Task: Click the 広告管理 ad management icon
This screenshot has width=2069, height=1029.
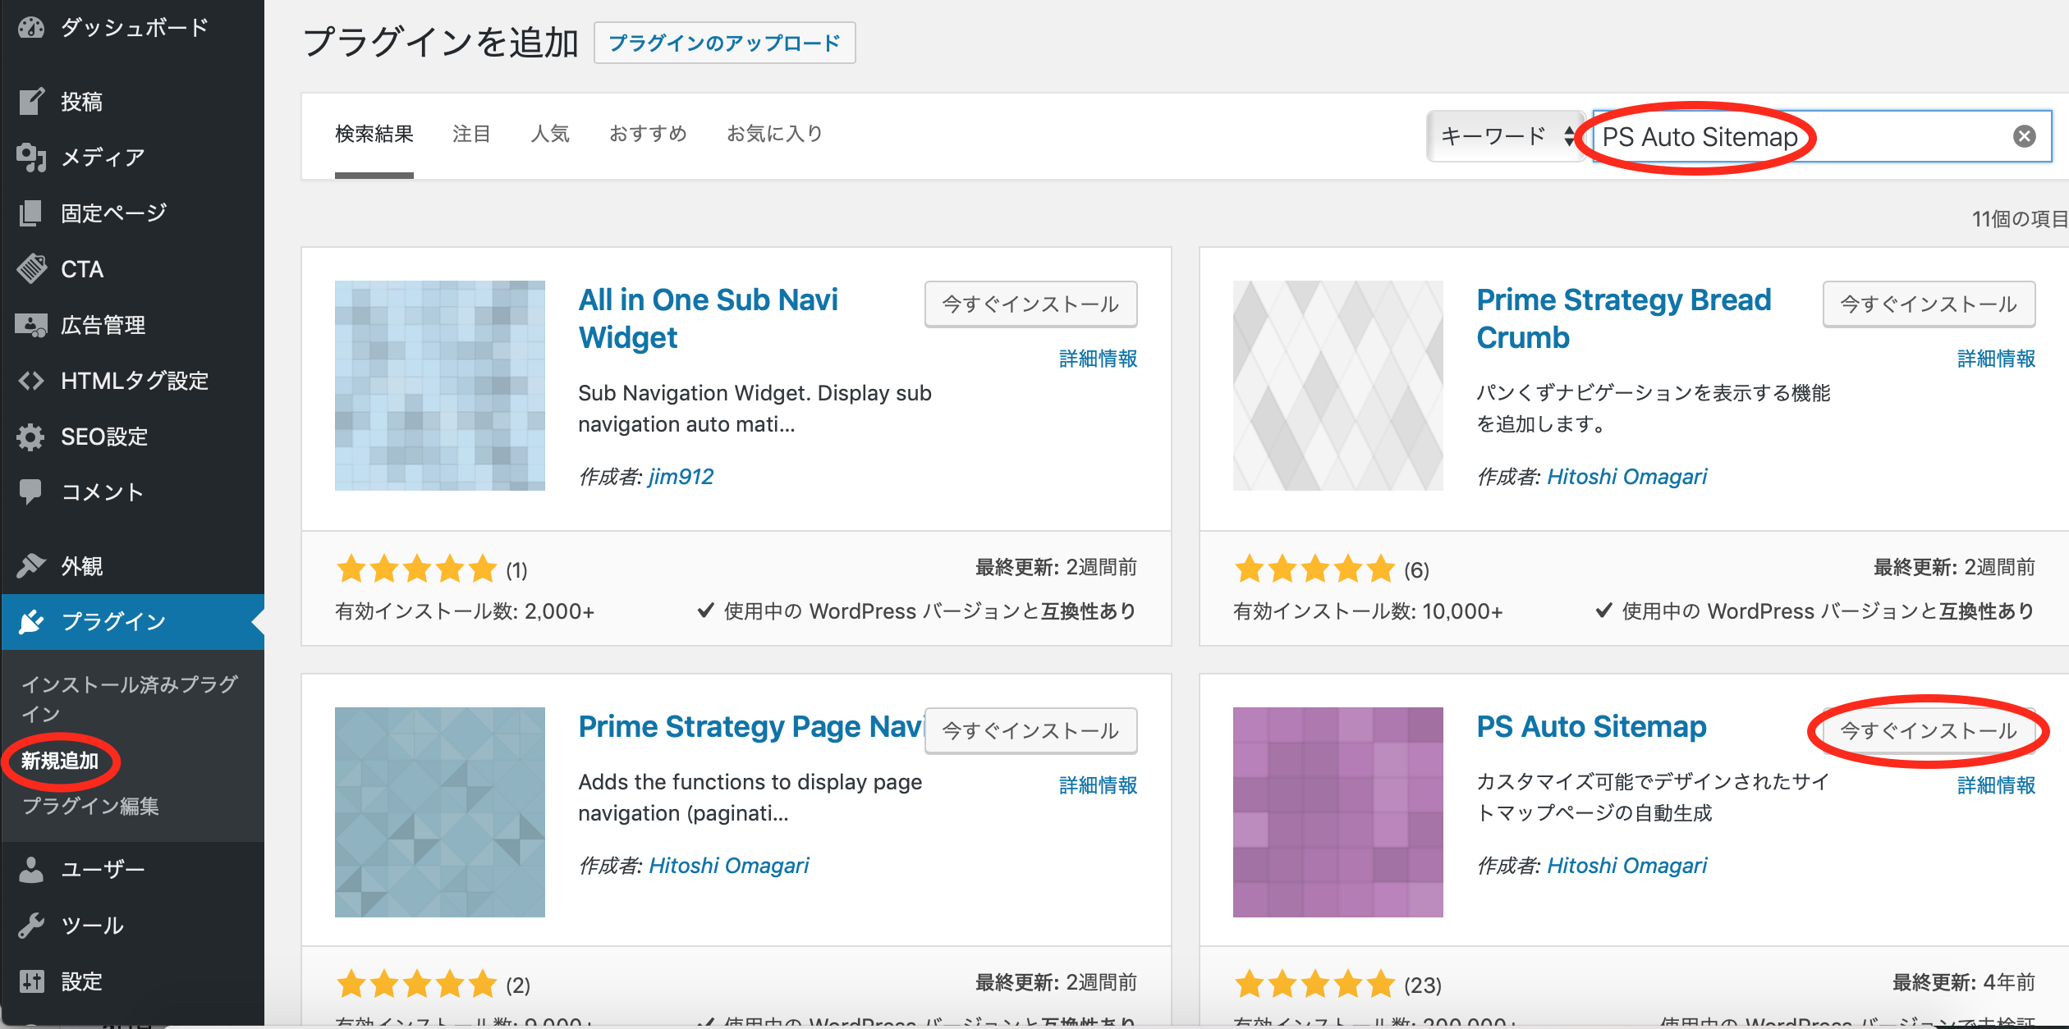Action: coord(31,325)
